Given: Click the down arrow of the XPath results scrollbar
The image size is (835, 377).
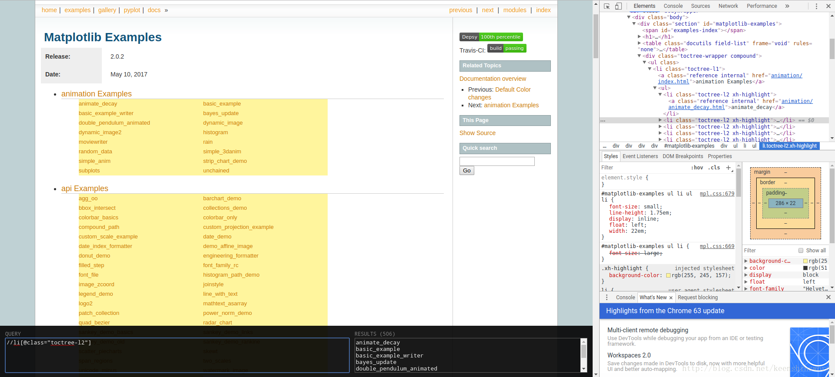Looking at the screenshot, I should click(584, 369).
